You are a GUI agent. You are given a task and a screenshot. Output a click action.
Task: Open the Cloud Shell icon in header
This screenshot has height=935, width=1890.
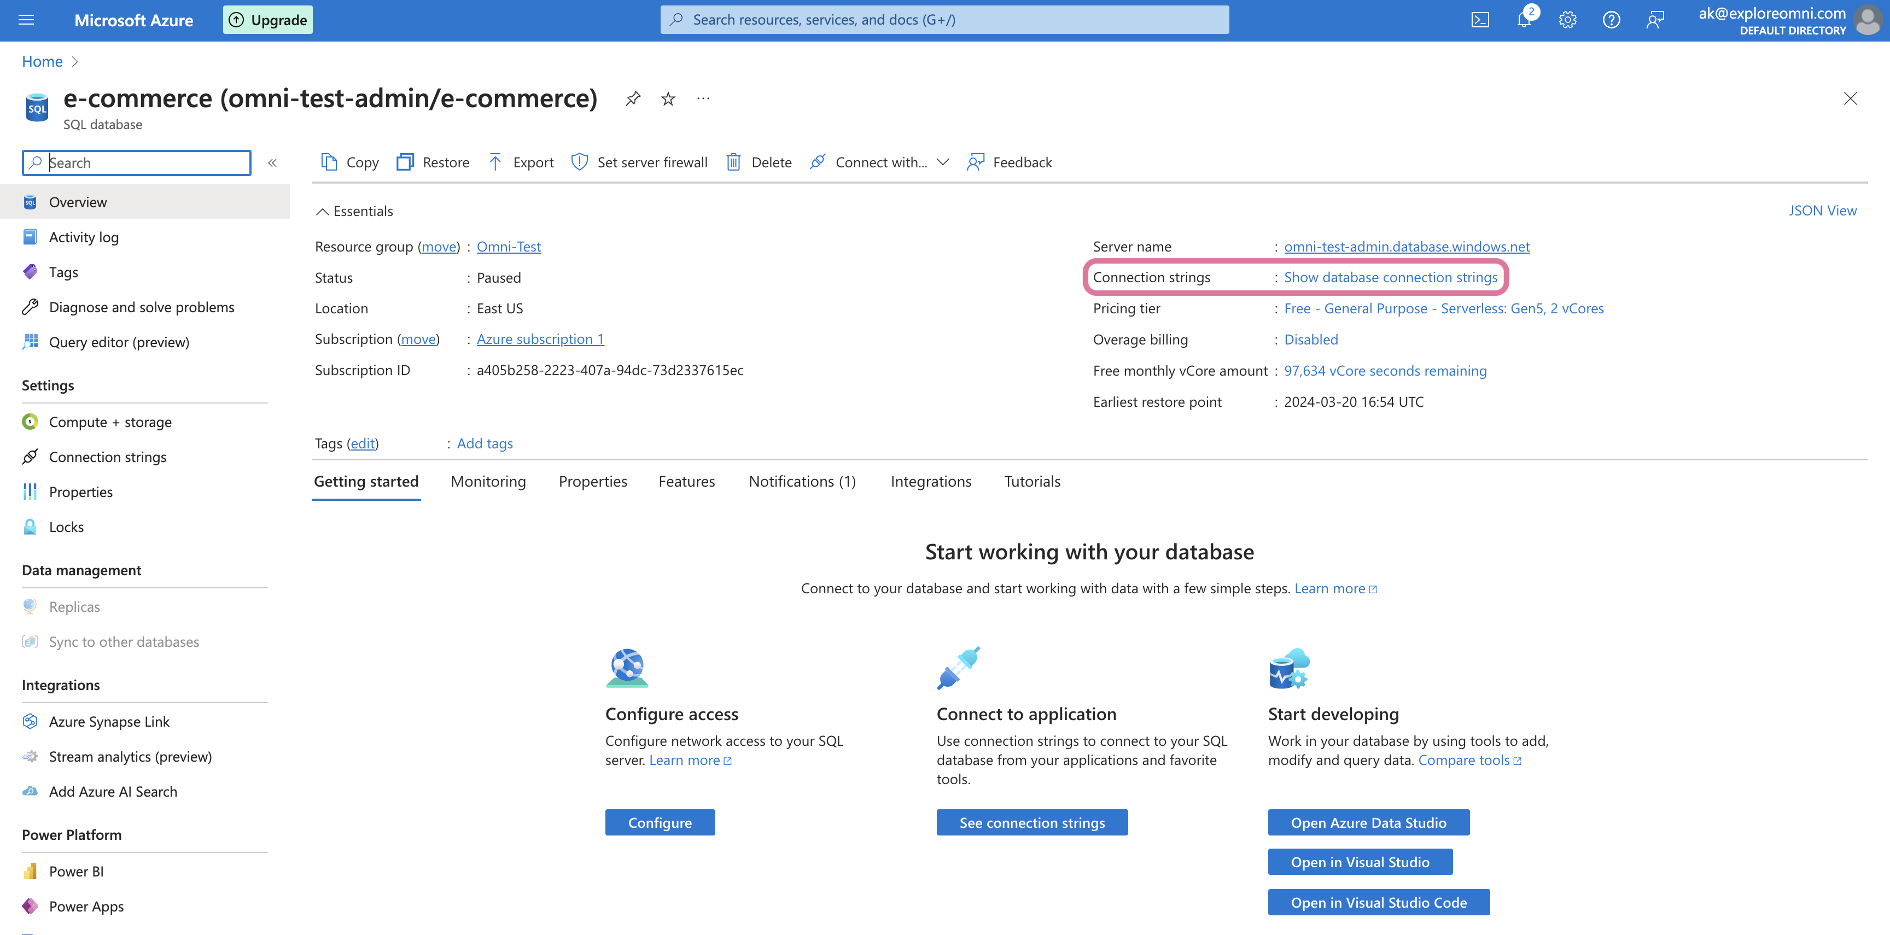point(1480,20)
